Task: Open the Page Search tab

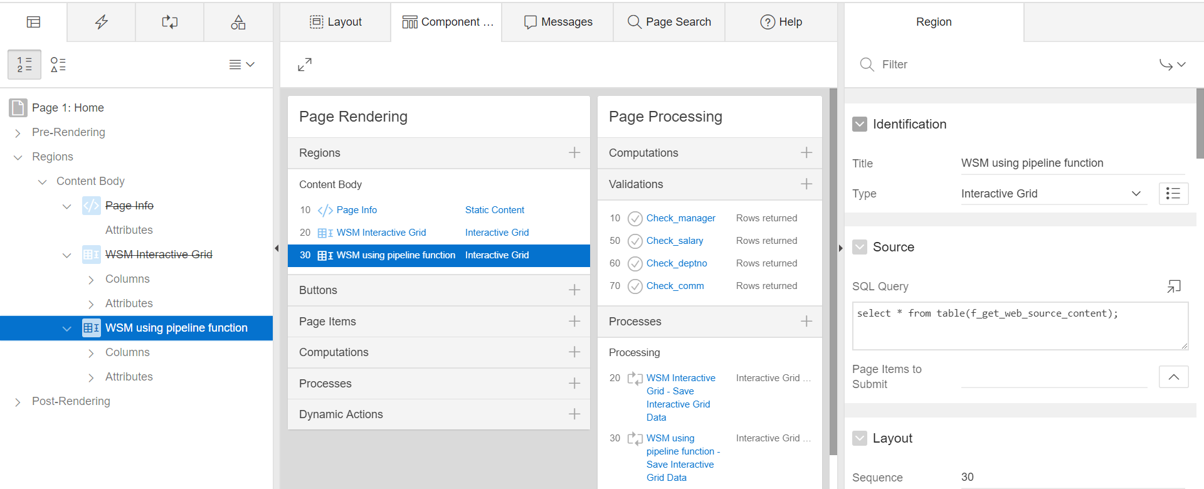Action: click(x=669, y=22)
